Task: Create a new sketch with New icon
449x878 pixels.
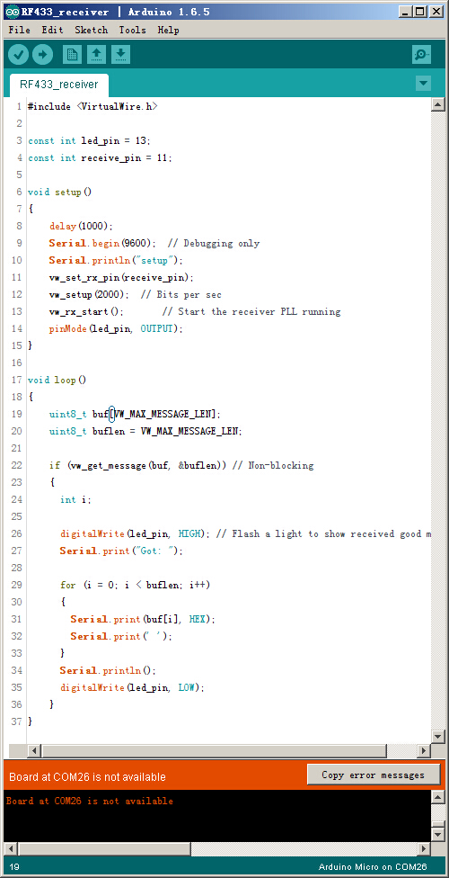Action: tap(72, 54)
